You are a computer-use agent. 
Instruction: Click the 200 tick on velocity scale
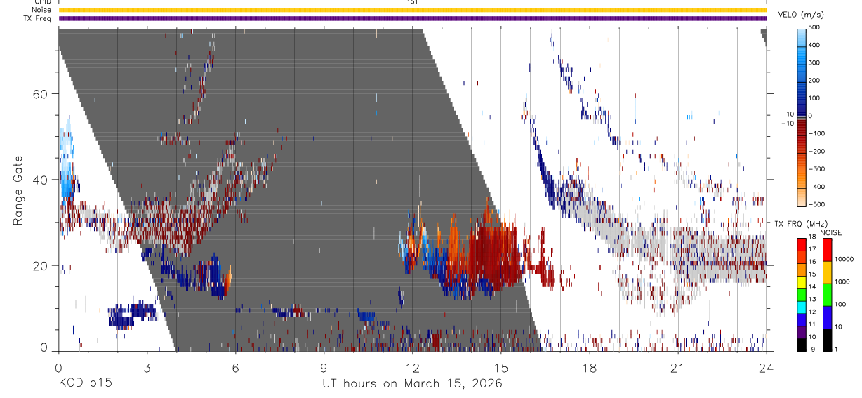(x=816, y=81)
